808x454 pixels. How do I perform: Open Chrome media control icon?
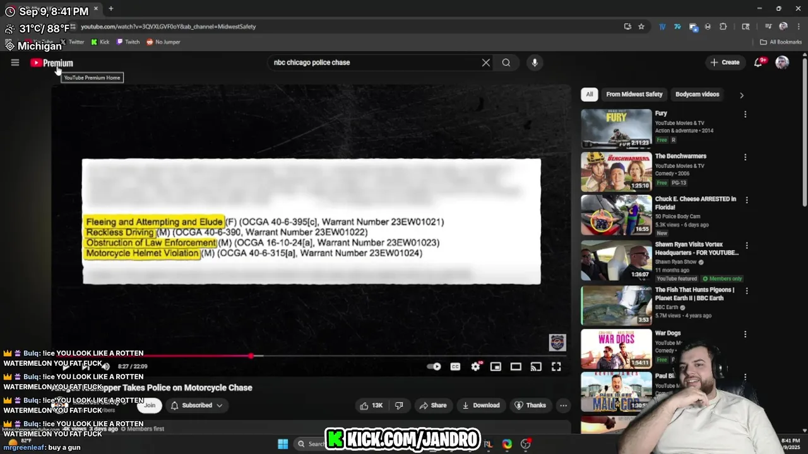(x=768, y=26)
